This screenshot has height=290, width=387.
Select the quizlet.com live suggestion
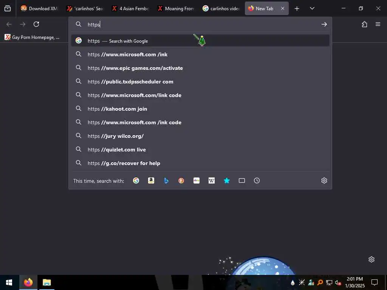click(200, 149)
